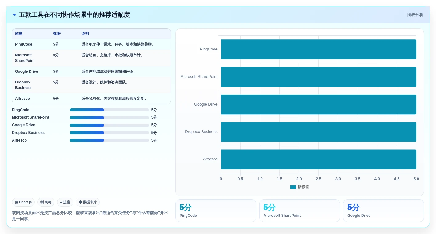This screenshot has width=436, height=234.
Task: Click description 适合私有化、内容模型和流程深度定制。
Action: point(114,99)
